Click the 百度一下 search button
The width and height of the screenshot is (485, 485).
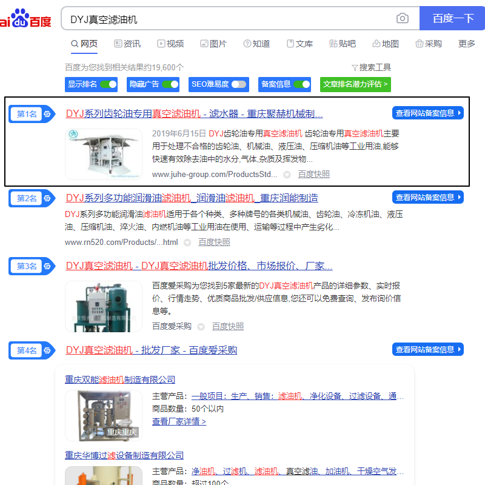click(x=452, y=18)
